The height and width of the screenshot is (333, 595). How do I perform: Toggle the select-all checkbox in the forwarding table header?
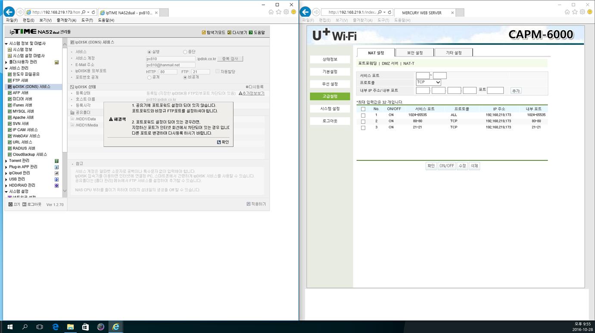click(363, 109)
